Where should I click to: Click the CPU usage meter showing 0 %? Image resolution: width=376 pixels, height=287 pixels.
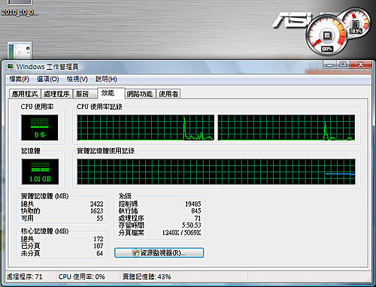coord(40,128)
